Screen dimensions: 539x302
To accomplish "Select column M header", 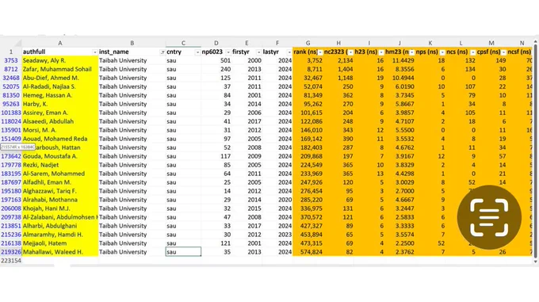I will pyautogui.click(x=491, y=43).
